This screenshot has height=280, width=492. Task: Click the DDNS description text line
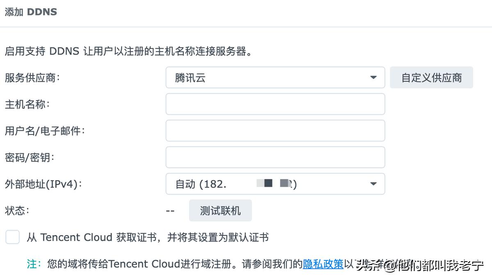click(x=127, y=52)
